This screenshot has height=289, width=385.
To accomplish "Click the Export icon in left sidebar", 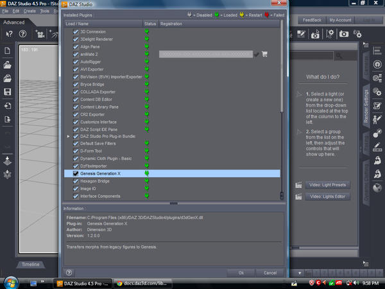I will (7, 119).
